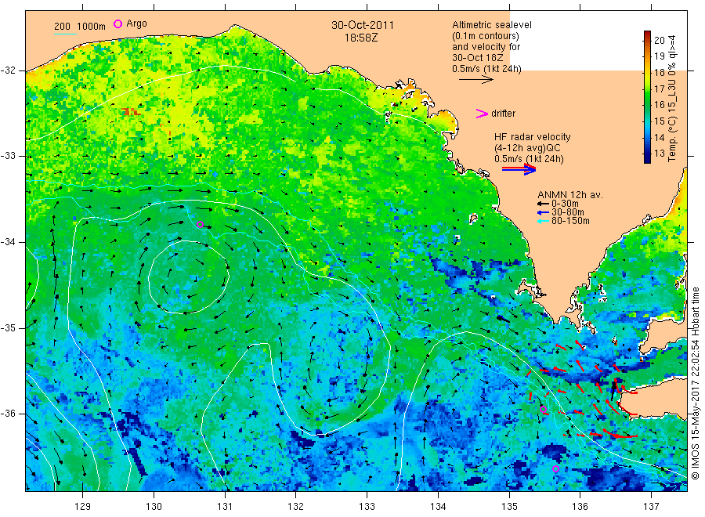This screenshot has width=705, height=517.
Task: Click the magenta Argo circle in the legend
Action: click(x=117, y=23)
